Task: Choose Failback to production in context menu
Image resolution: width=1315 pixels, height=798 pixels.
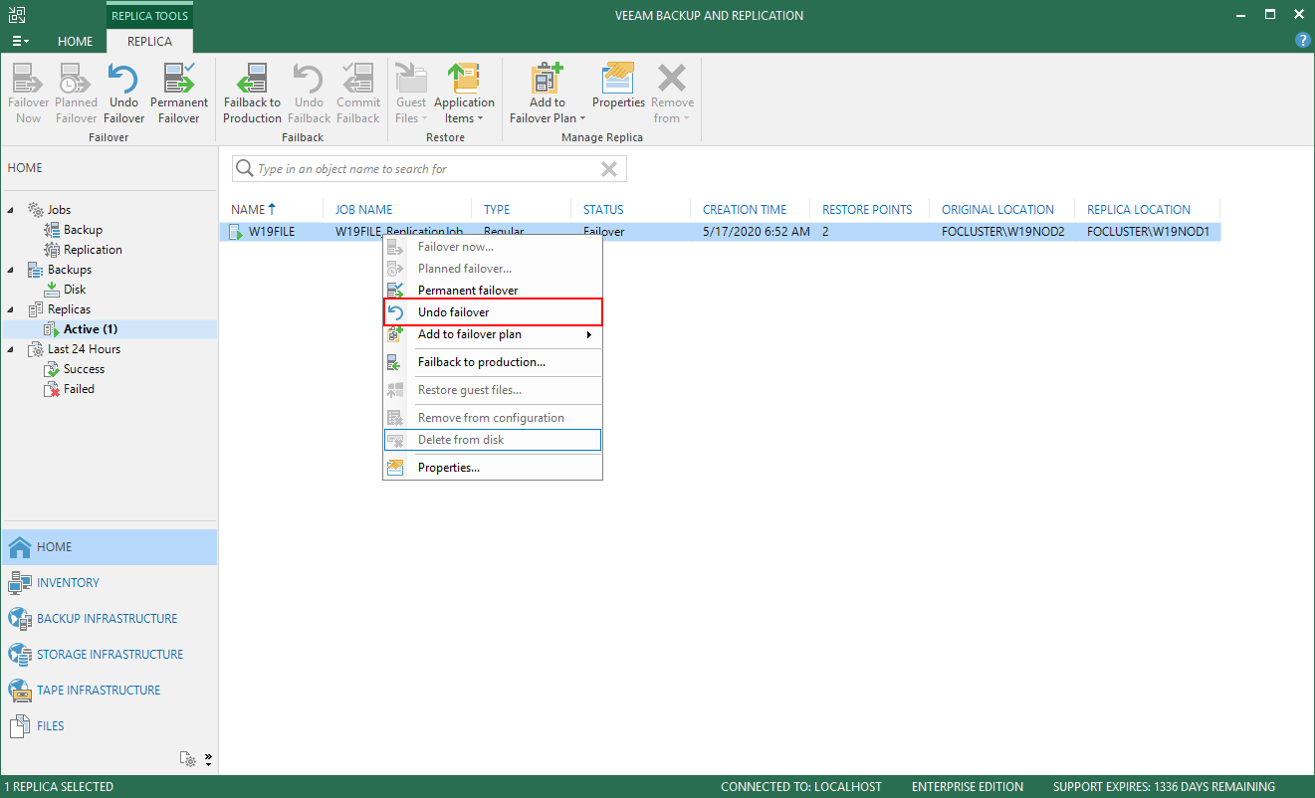Action: tap(493, 362)
